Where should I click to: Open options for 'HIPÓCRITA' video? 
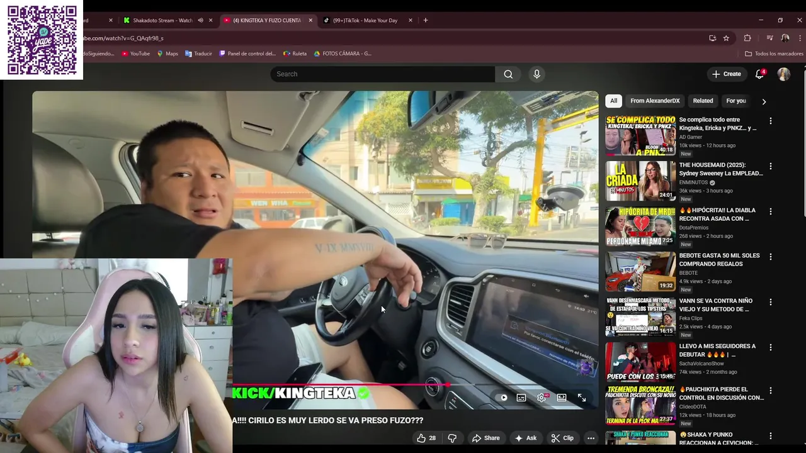point(770,211)
